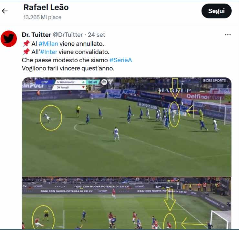Open the #SerieA hashtag

pos(120,60)
